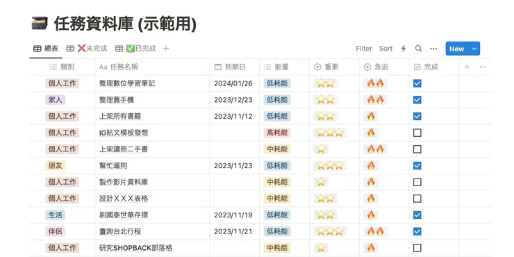Click the 伴侶 category tag
Image resolution: width=514 pixels, height=257 pixels.
click(55, 231)
